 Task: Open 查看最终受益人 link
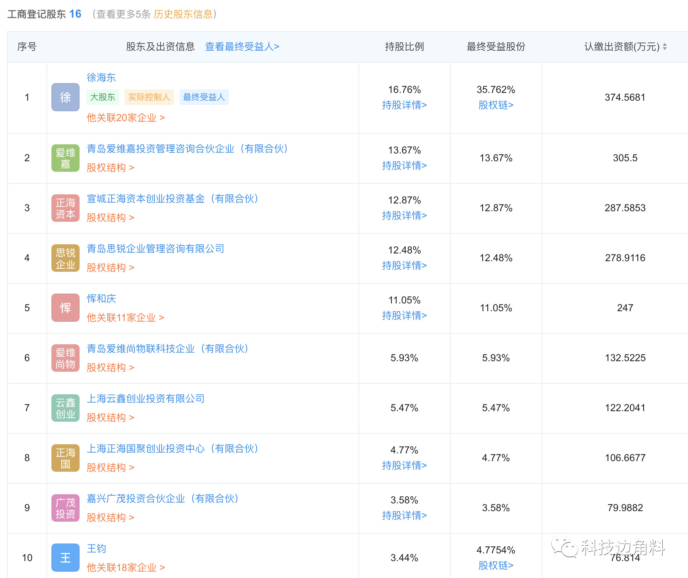point(242,46)
